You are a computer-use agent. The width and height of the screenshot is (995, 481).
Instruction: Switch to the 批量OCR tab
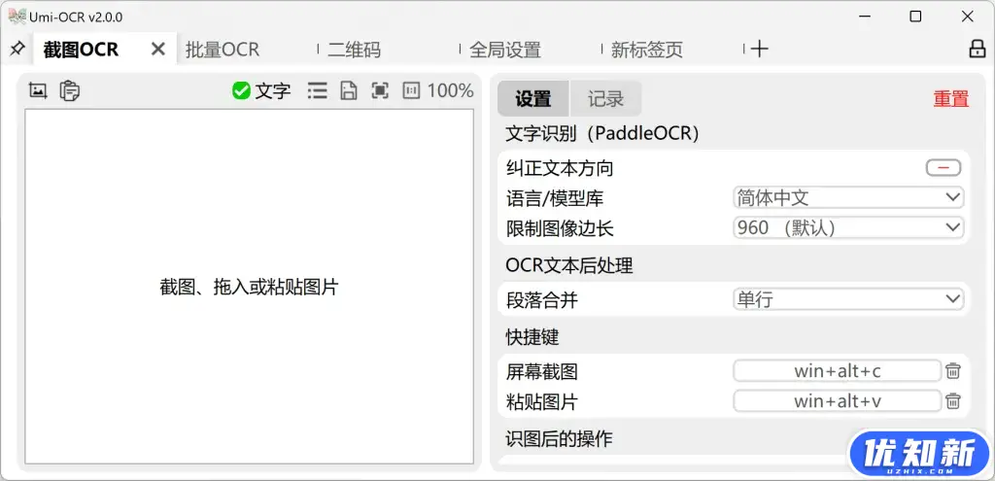coord(223,50)
